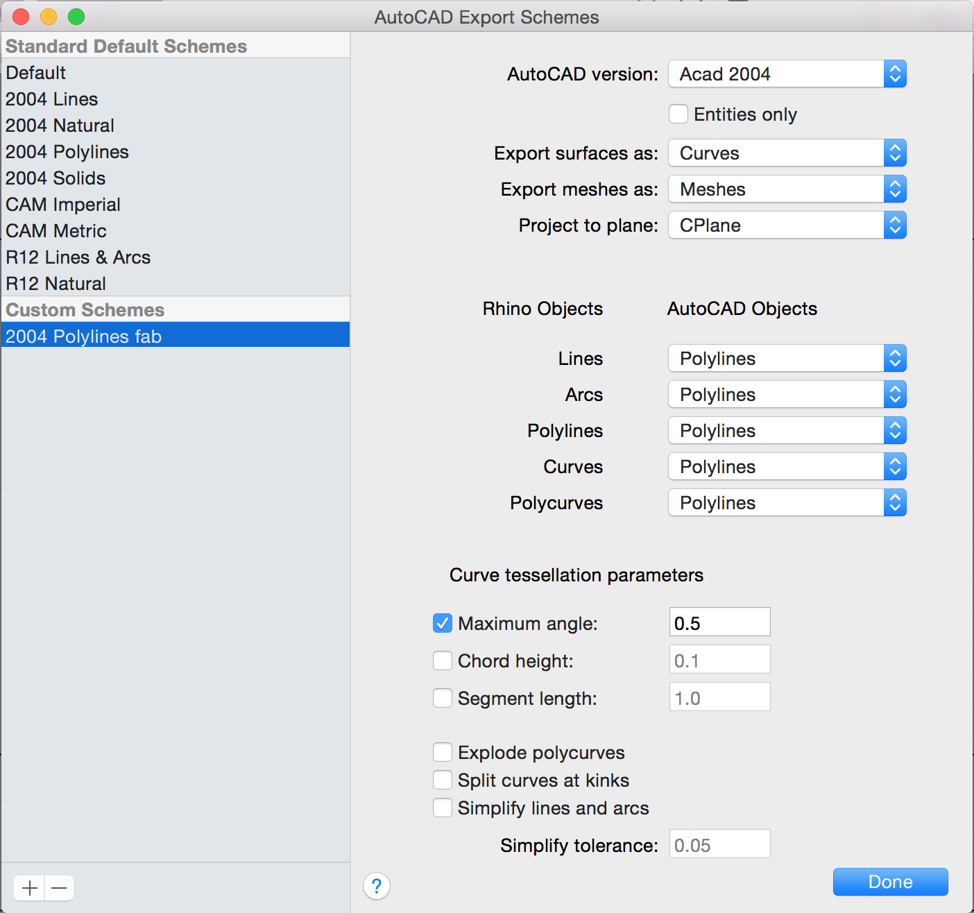This screenshot has height=913, width=974.
Task: Check Simplify lines and arcs
Action: [x=443, y=808]
